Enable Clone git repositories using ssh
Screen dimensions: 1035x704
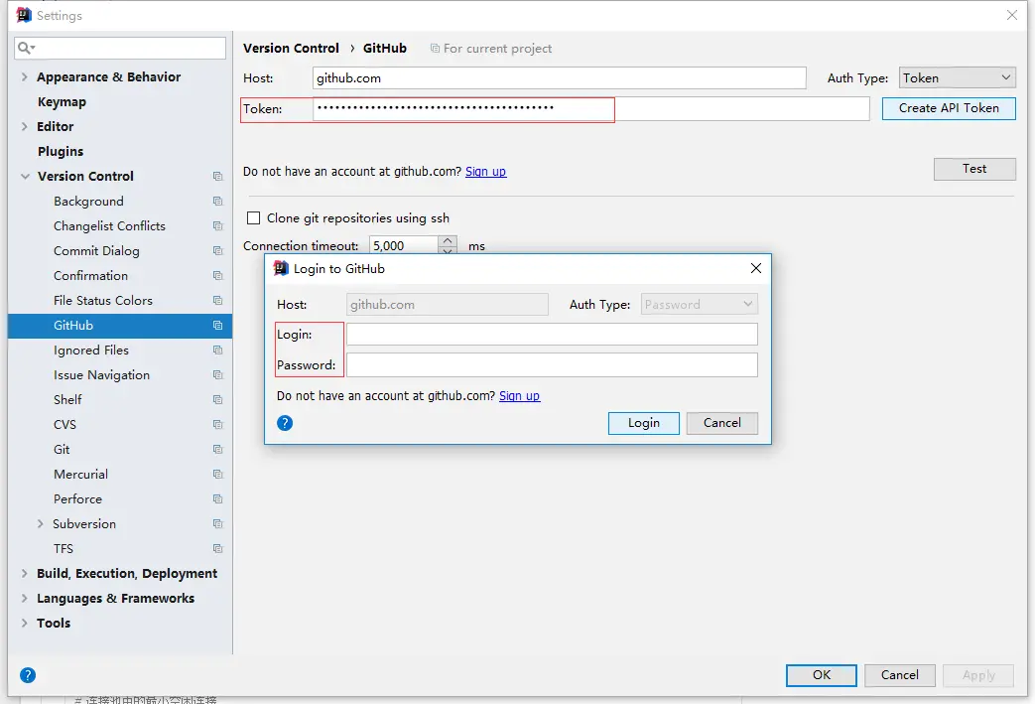(x=253, y=217)
